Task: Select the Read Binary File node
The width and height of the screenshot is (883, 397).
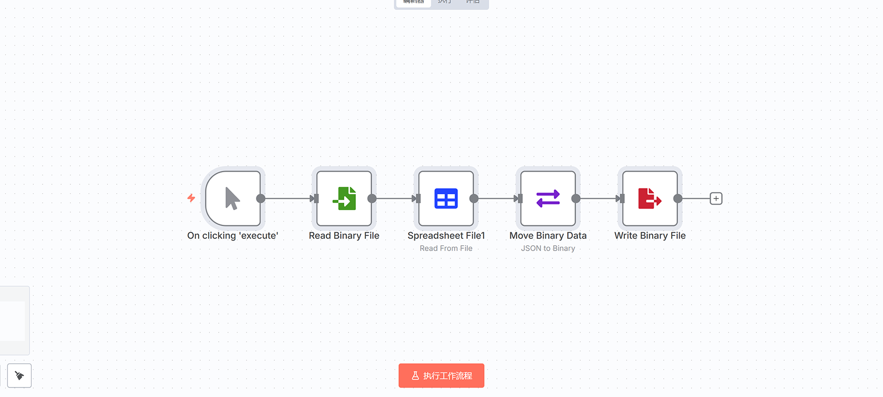Action: (344, 198)
